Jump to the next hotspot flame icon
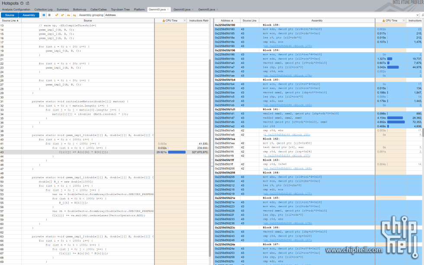Image resolution: width=424 pixels, height=265 pixels. pyautogui.click(x=69, y=15)
